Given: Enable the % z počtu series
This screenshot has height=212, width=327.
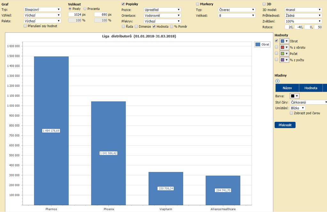Looking at the screenshot, I should coord(276,60).
